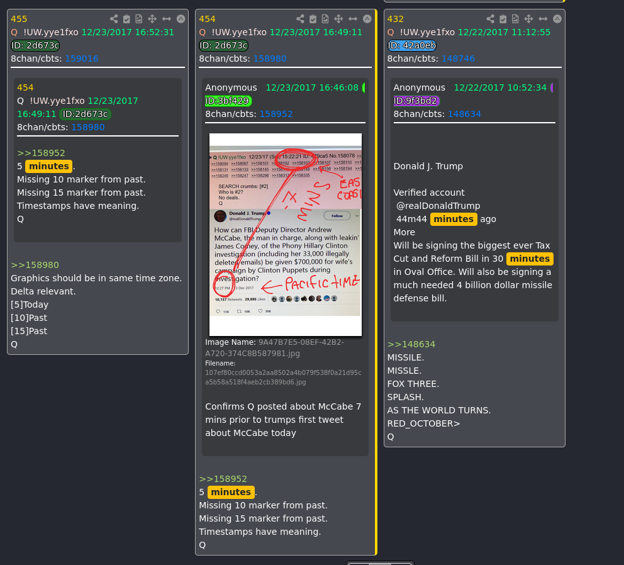
Task: Click the purple ID:9f3bd2 badge
Action: [416, 101]
